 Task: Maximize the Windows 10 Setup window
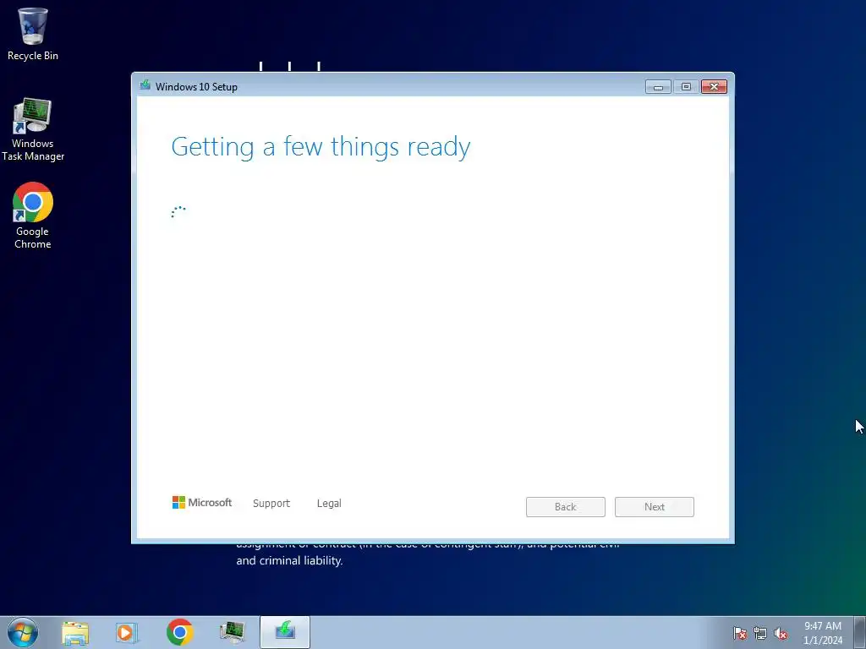(686, 87)
